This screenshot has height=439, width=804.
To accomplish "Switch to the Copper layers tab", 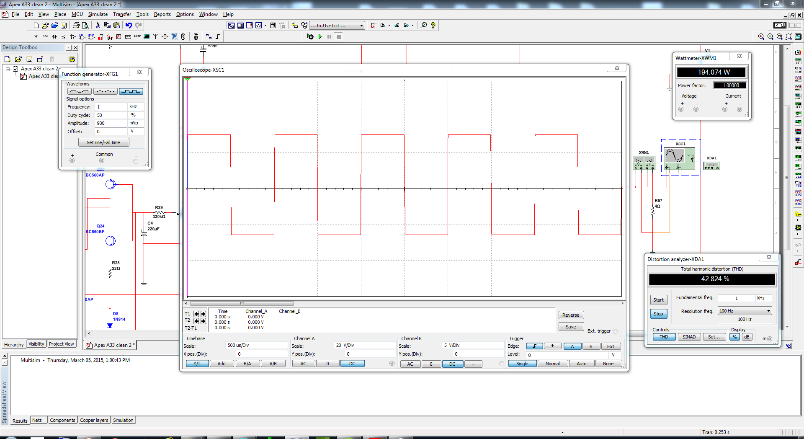I will 94,420.
